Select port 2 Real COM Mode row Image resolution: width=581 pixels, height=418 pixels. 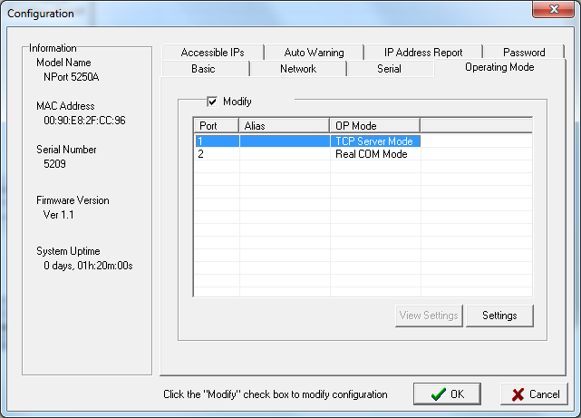coord(308,154)
